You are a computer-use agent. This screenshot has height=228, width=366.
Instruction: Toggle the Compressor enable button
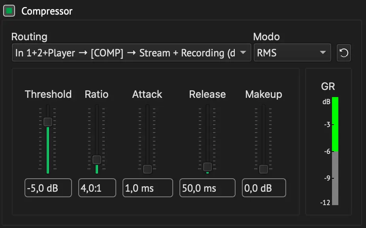tap(9, 11)
